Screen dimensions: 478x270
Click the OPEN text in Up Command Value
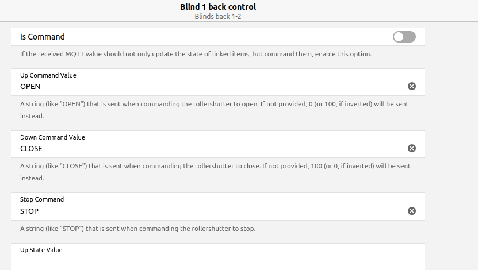30,87
